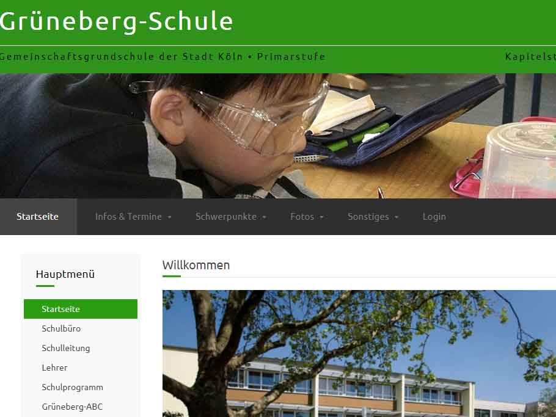Click the header photo of boy with goggles
This screenshot has height=417, width=556.
pos(278,136)
